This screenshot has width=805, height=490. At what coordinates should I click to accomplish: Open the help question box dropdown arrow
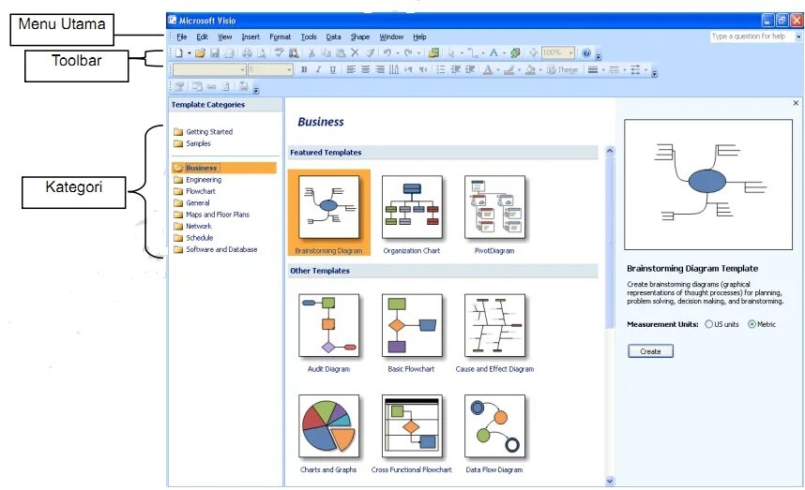pyautogui.click(x=798, y=37)
